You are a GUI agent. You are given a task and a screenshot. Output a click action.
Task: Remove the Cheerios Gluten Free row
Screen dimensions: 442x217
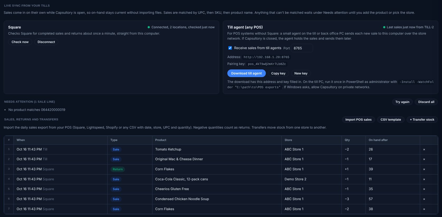[x=424, y=189]
